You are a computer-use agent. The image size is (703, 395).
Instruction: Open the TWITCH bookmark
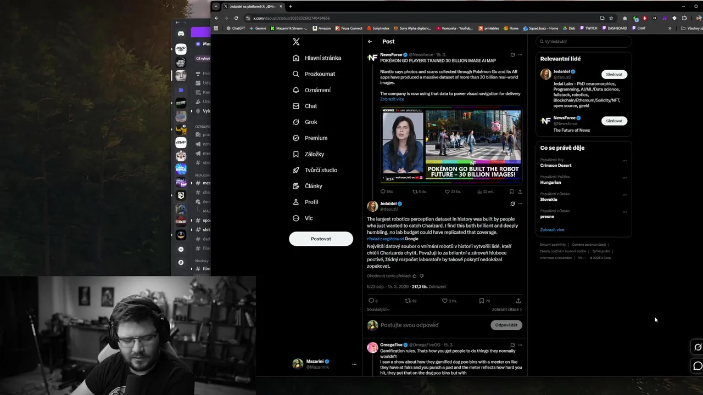[588, 28]
